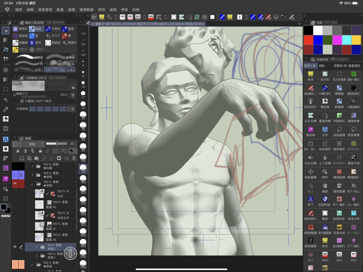The image size is (363, 272).
Task: Collapse the ★格線 layer folder
Action: (x=32, y=265)
